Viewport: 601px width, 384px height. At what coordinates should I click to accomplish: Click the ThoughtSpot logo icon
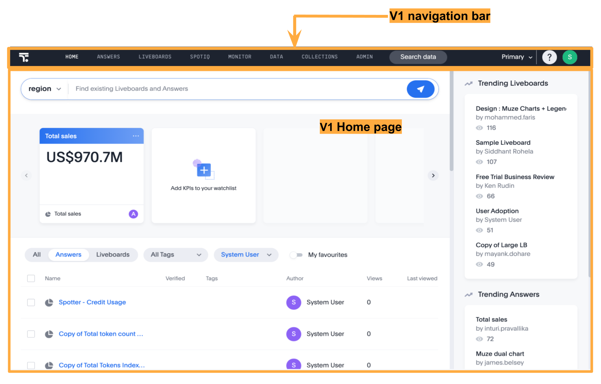point(24,57)
